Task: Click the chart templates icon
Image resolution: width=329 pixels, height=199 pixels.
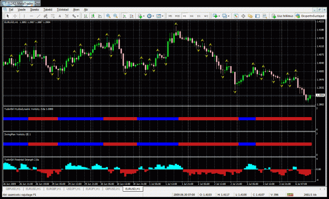Action: 158,16
